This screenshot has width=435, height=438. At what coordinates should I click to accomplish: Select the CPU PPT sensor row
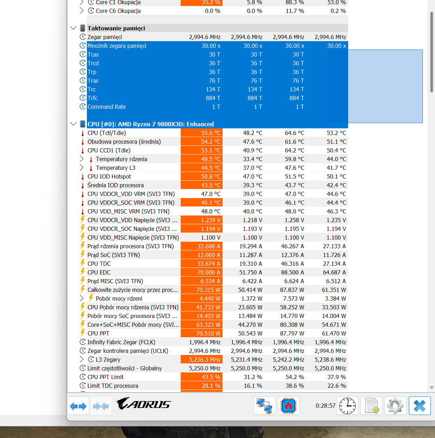(213, 333)
